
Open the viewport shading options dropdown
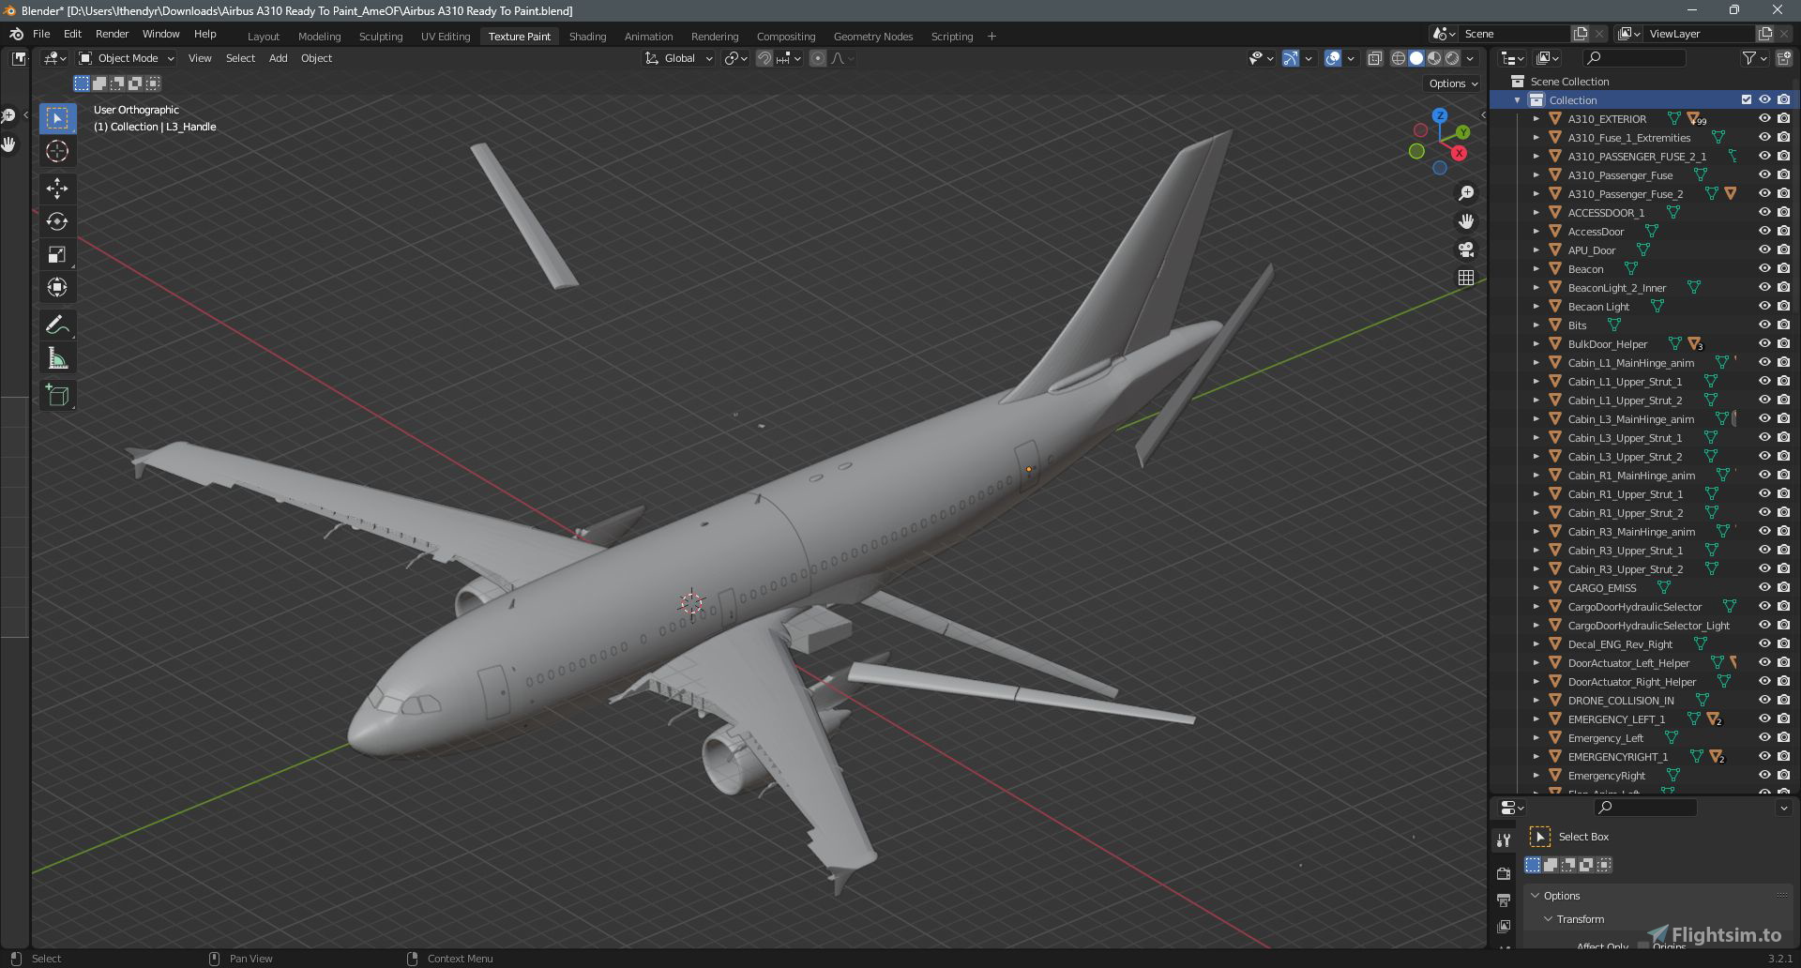click(1471, 58)
